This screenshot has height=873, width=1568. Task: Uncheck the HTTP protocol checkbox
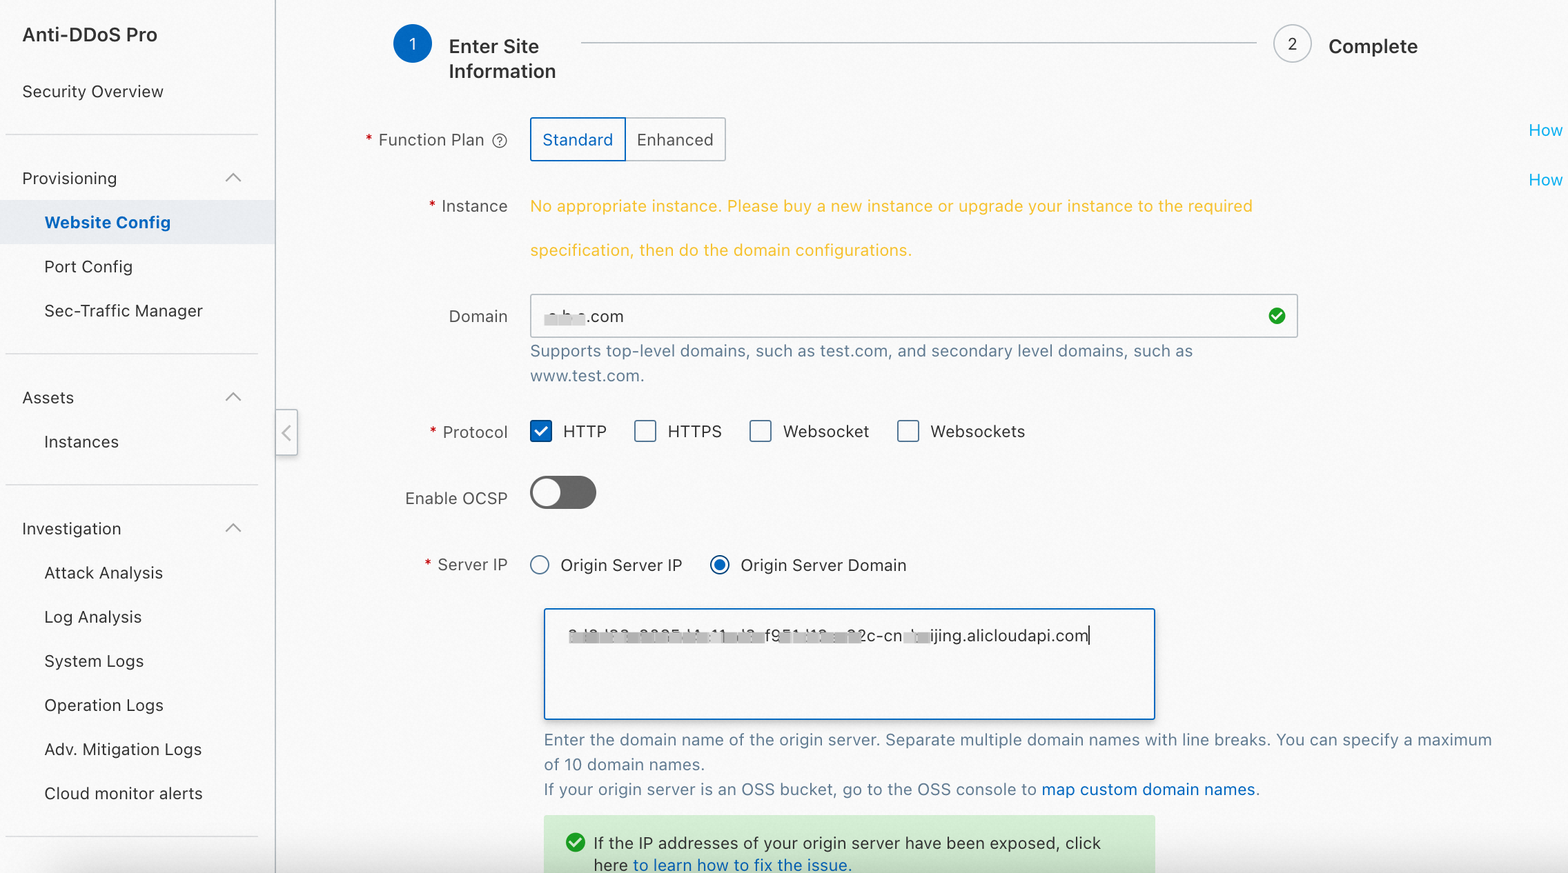541,432
